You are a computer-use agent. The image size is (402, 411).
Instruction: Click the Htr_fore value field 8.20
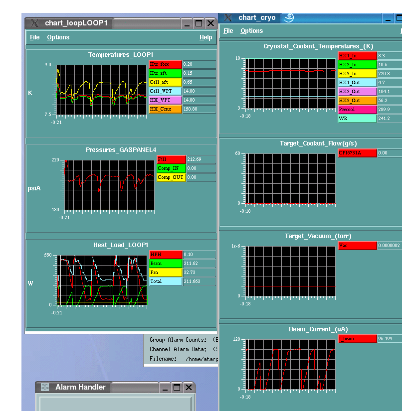tap(199, 64)
